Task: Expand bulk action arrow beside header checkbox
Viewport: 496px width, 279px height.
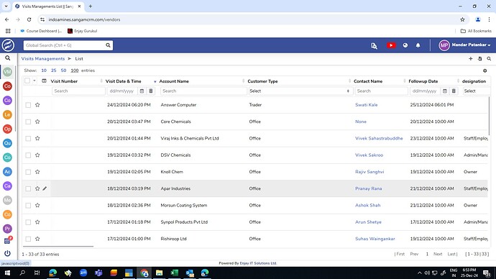Action: (35, 81)
